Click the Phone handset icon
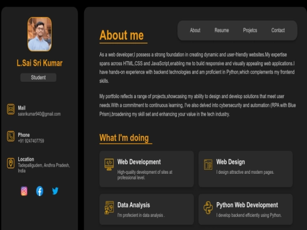 11,136
